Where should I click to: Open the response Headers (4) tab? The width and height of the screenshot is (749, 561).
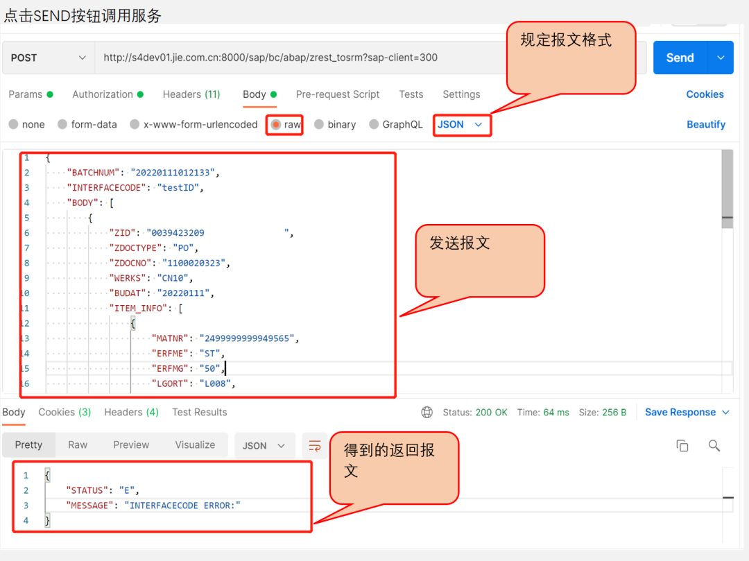tap(131, 412)
